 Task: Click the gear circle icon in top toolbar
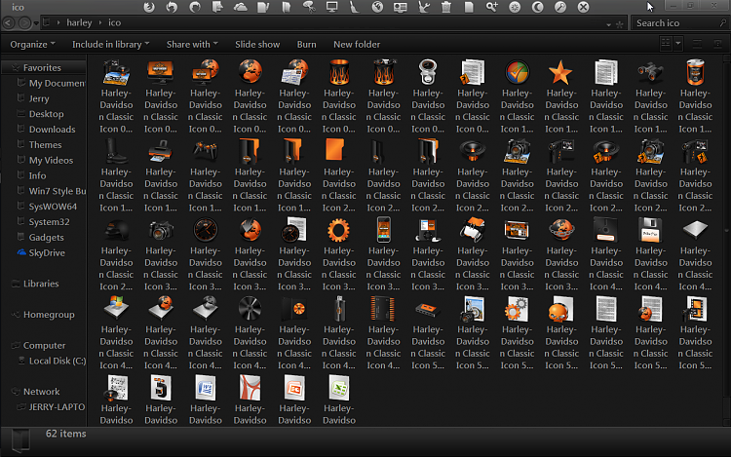(x=515, y=7)
